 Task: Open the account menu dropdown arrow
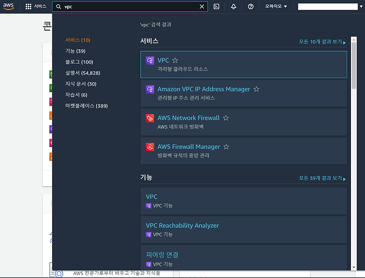pyautogui.click(x=361, y=6)
